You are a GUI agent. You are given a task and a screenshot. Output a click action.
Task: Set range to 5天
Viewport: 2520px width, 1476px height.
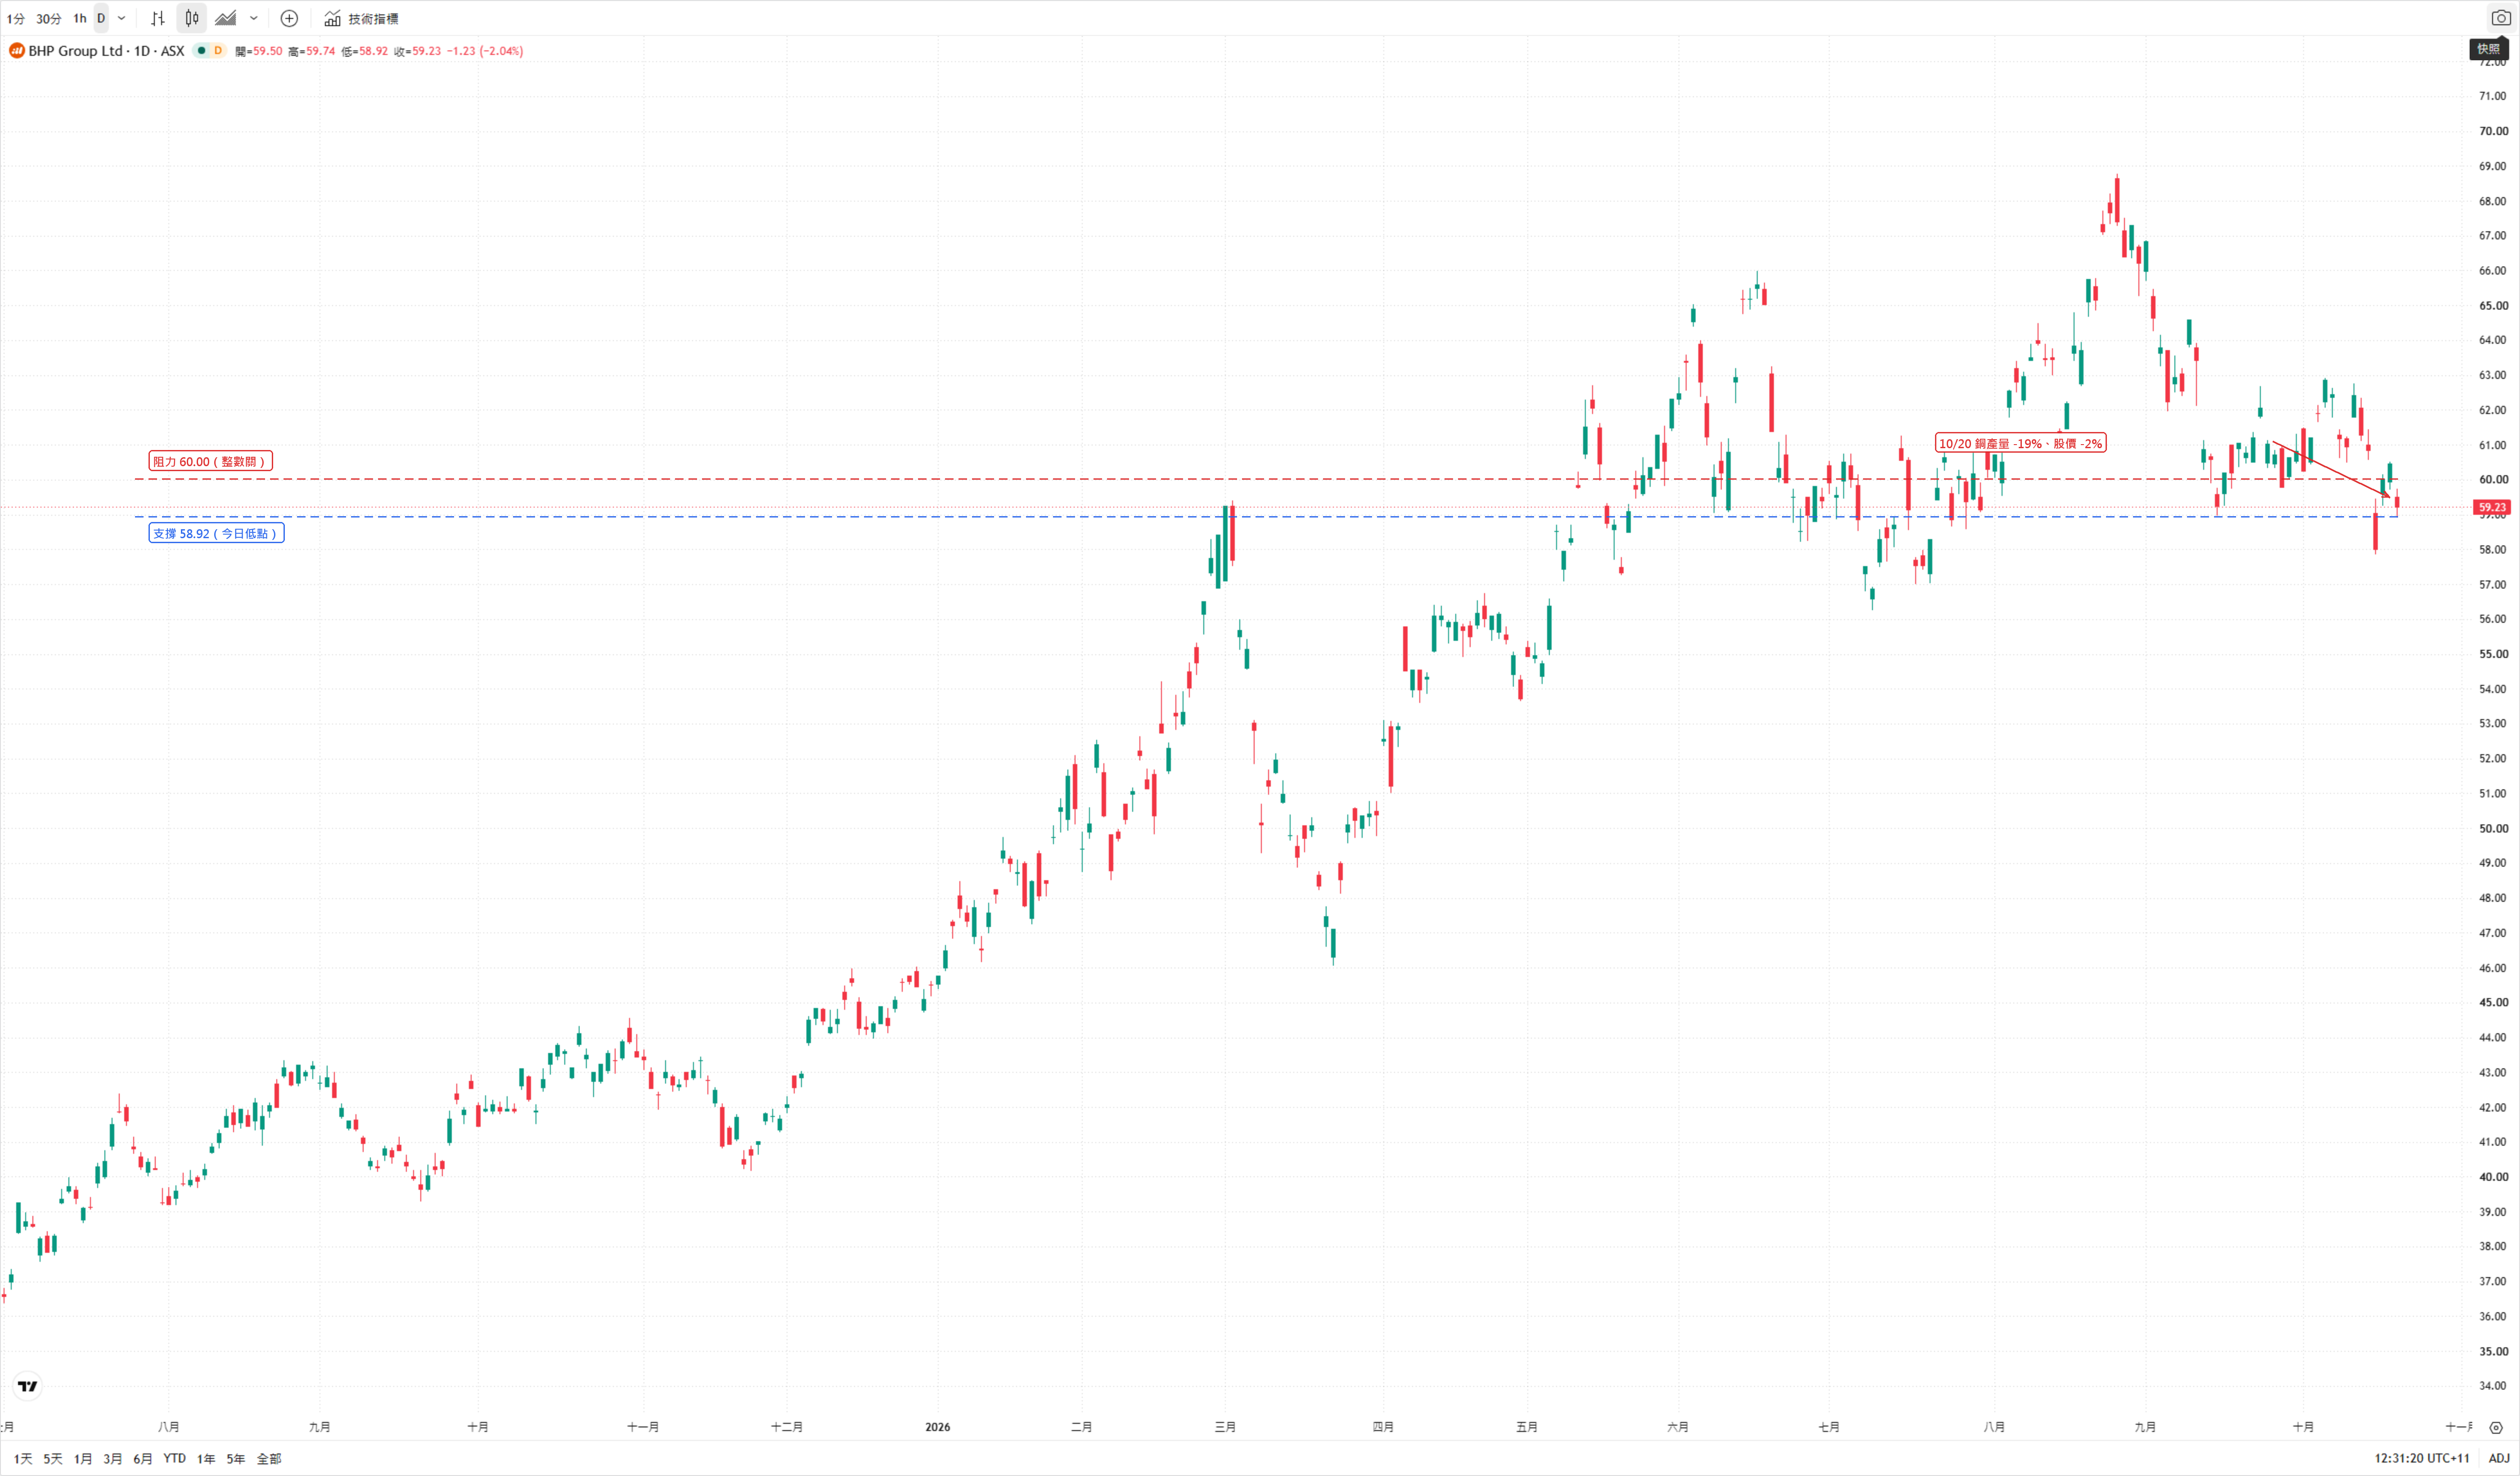click(x=53, y=1459)
